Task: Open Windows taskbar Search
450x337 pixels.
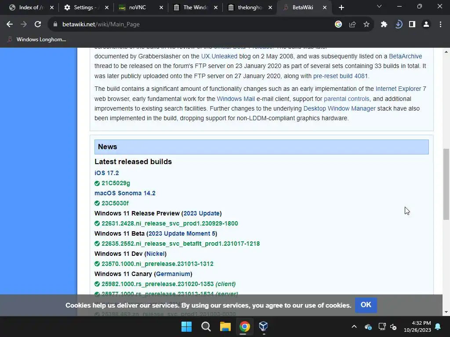Action: [206, 326]
